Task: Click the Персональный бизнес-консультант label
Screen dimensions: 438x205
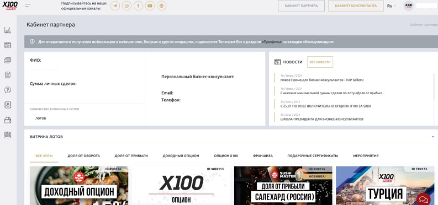Action: tap(198, 77)
